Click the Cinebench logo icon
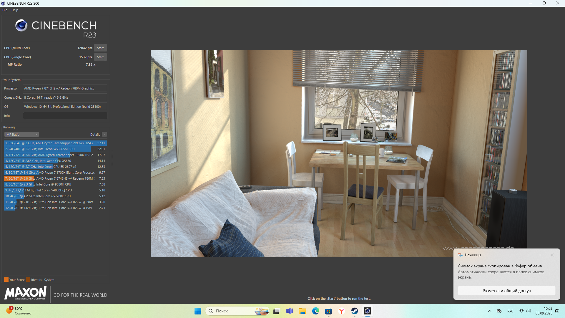 pos(21,26)
